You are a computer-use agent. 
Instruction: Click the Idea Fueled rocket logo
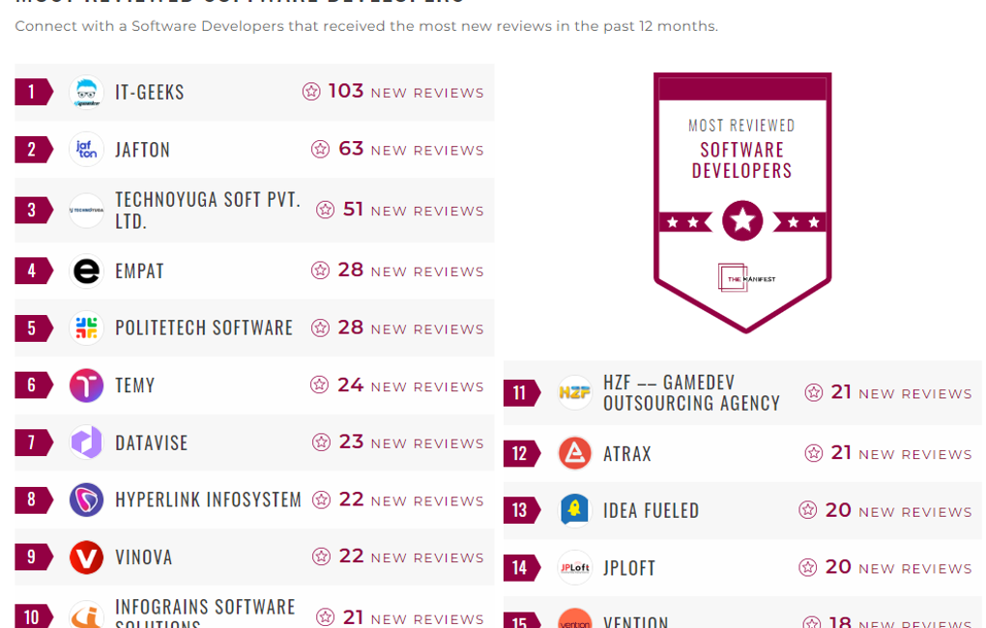574,510
